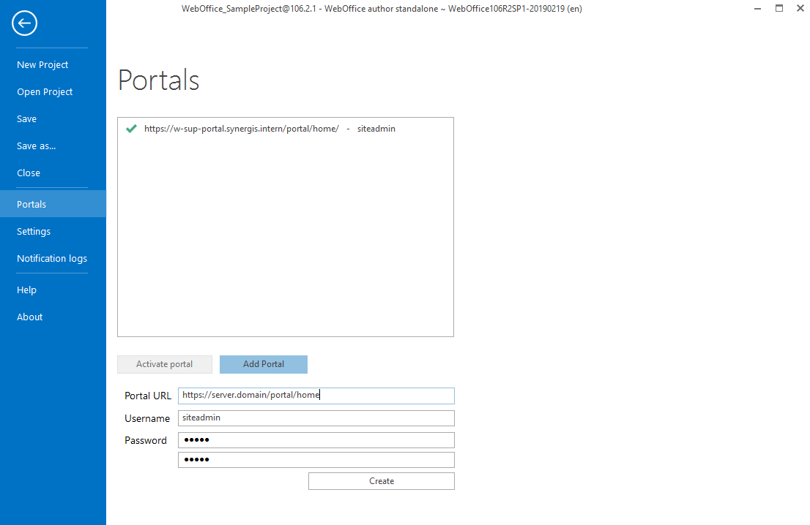The image size is (810, 525).
Task: Select the Username text field
Action: [x=316, y=418]
